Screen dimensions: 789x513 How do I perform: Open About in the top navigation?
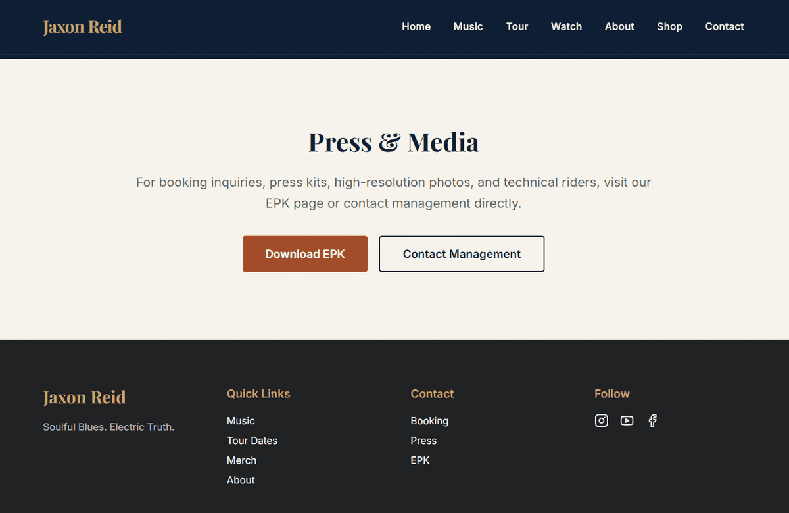click(x=619, y=26)
